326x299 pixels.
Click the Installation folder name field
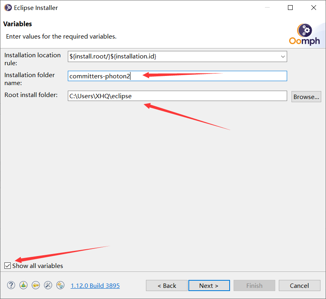pyautogui.click(x=177, y=76)
